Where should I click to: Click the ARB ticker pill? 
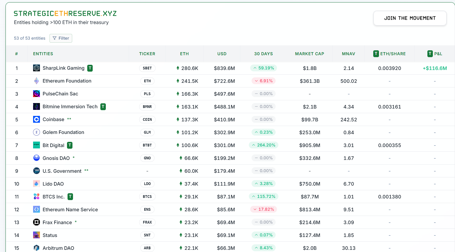pos(147,248)
